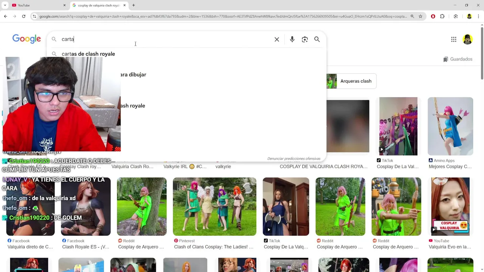Open the tab search dropdown arrow
This screenshot has width=484, height=272.
pos(5,5)
